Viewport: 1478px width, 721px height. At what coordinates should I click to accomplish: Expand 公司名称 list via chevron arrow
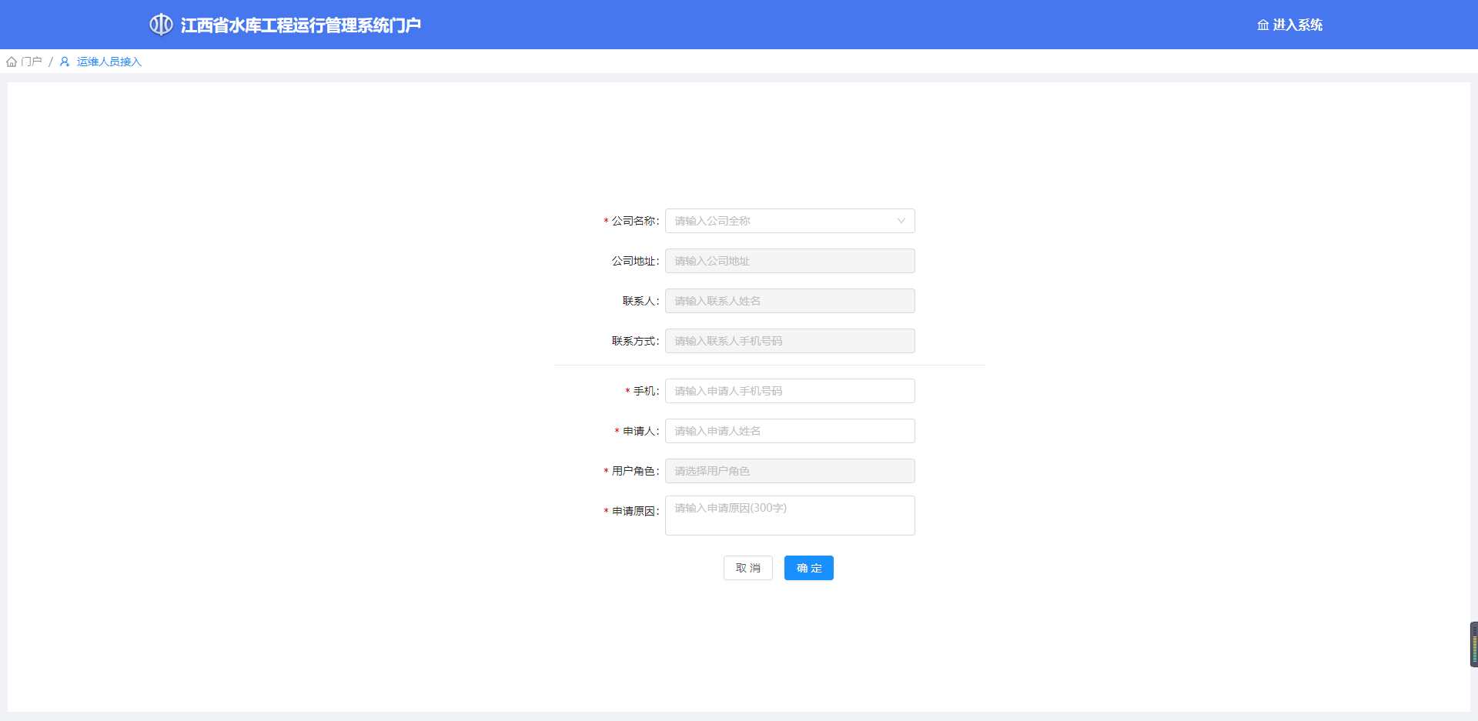point(901,221)
